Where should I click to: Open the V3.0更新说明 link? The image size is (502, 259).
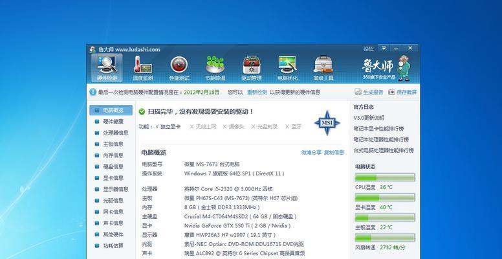click(x=369, y=118)
